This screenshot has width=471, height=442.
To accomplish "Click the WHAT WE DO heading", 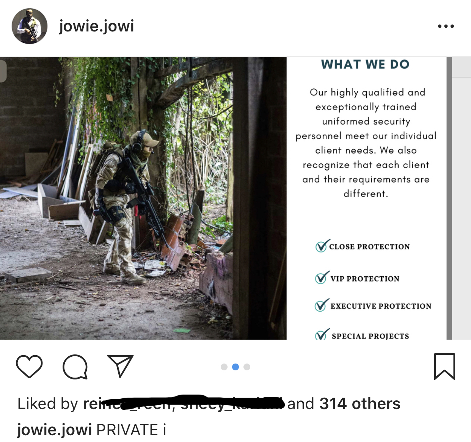I will [x=365, y=64].
